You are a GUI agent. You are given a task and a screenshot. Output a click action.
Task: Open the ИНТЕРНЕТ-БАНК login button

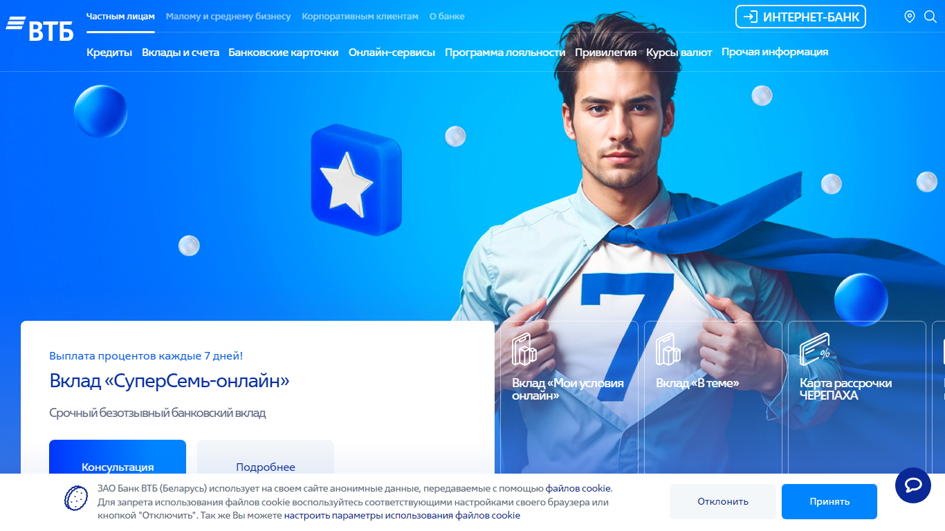(x=800, y=17)
